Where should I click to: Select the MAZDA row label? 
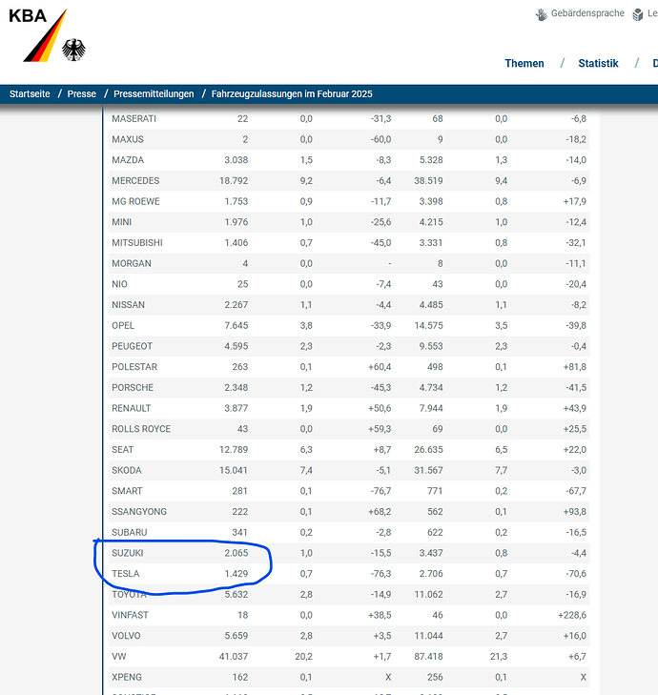click(128, 160)
